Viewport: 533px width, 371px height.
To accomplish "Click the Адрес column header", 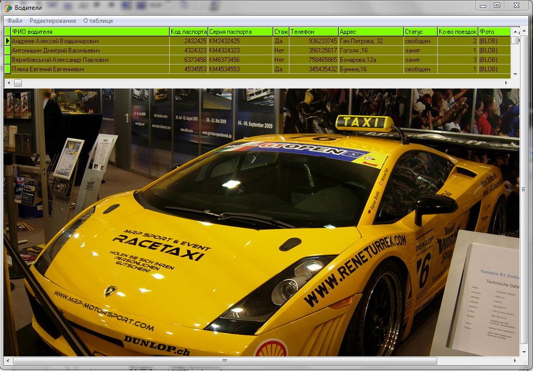I will coord(371,32).
